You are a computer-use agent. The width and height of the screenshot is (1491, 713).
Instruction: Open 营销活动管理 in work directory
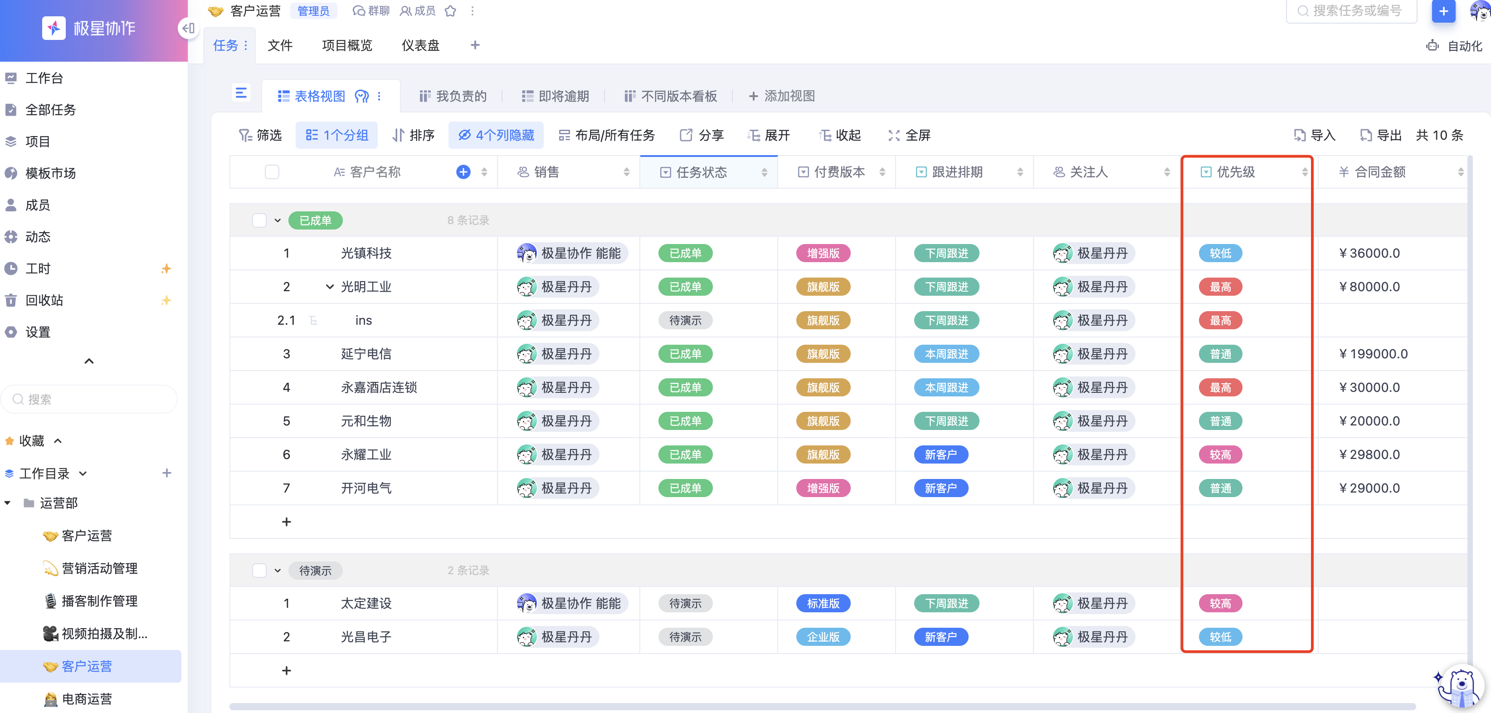click(91, 568)
